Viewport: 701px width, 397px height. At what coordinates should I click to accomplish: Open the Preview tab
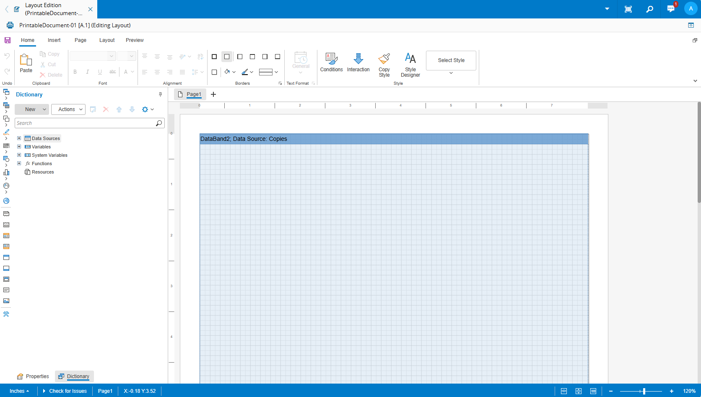[135, 40]
